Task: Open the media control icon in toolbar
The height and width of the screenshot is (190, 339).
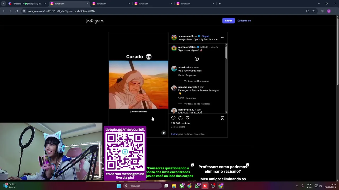Action: 322,11
